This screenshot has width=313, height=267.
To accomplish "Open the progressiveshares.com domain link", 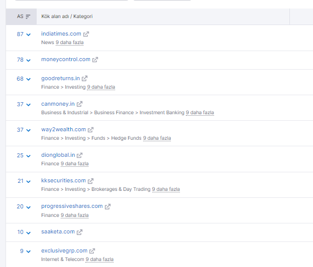I will (x=72, y=206).
